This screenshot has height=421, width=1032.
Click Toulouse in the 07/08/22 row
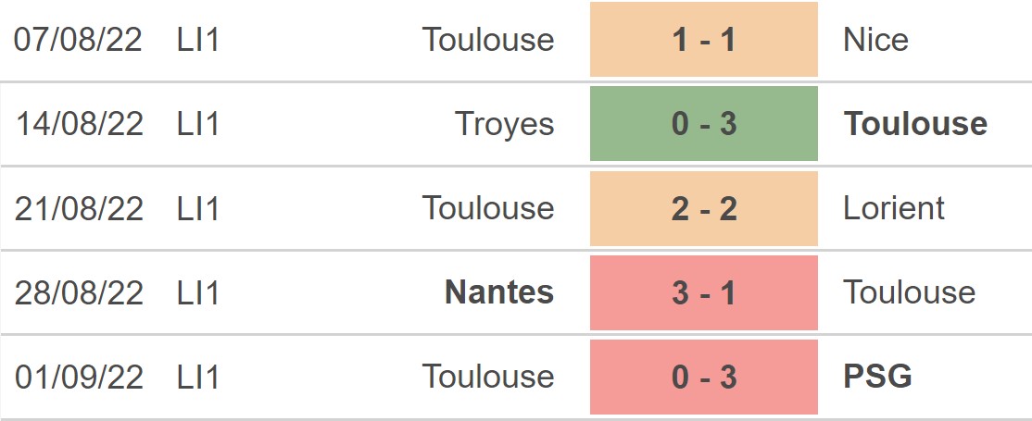coord(488,40)
